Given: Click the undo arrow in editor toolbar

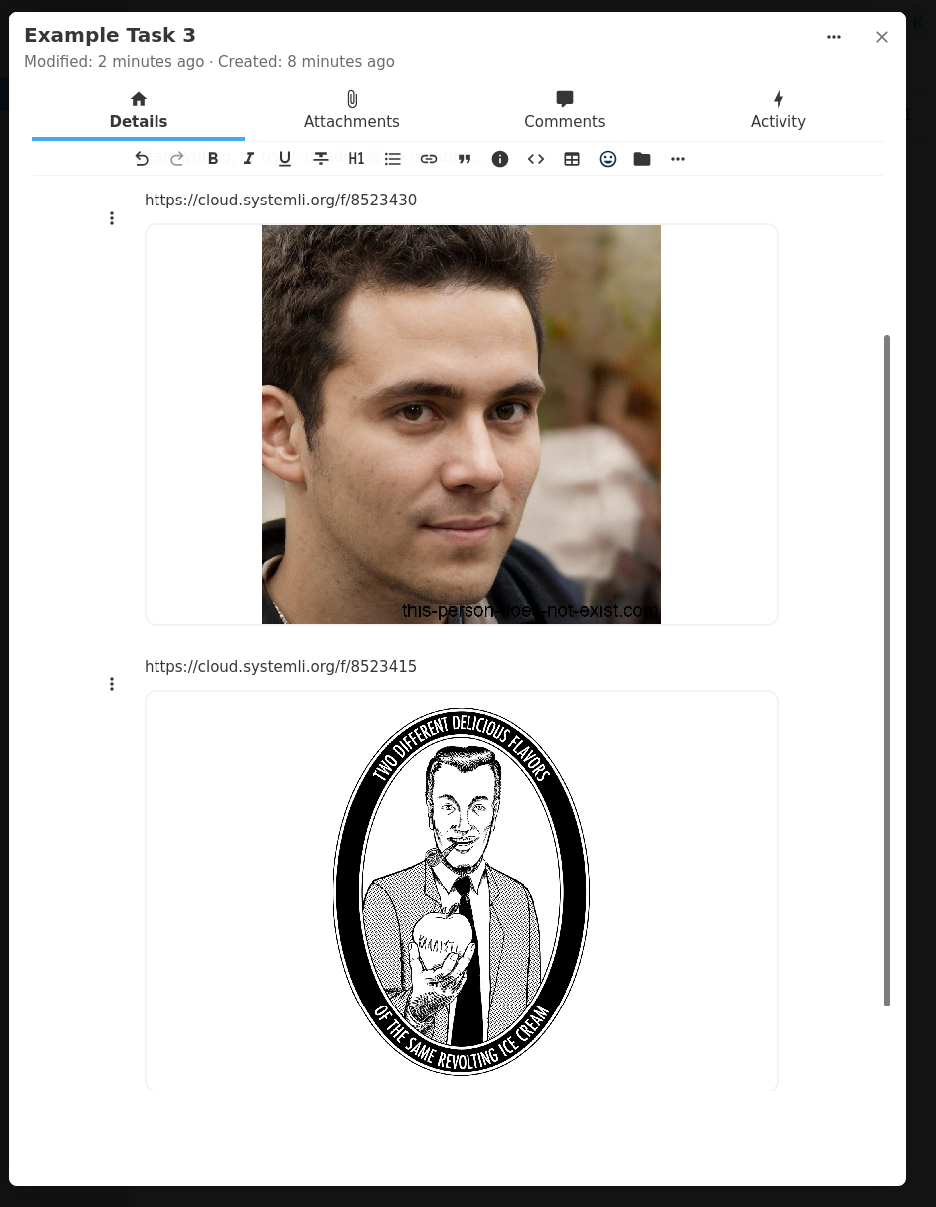Looking at the screenshot, I should (142, 159).
